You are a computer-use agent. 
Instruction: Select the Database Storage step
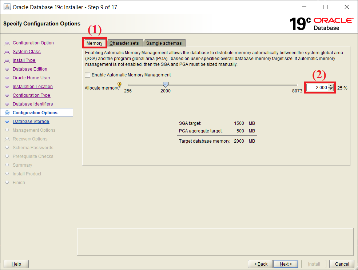pyautogui.click(x=31, y=121)
